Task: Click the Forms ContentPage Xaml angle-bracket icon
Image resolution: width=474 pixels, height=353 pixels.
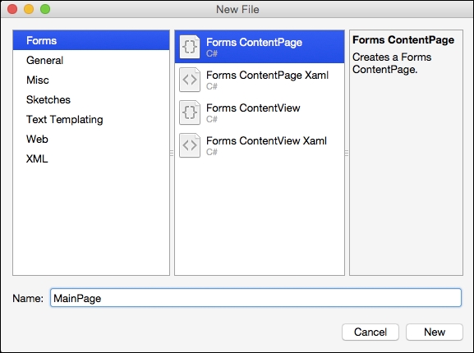Action: pyautogui.click(x=190, y=80)
